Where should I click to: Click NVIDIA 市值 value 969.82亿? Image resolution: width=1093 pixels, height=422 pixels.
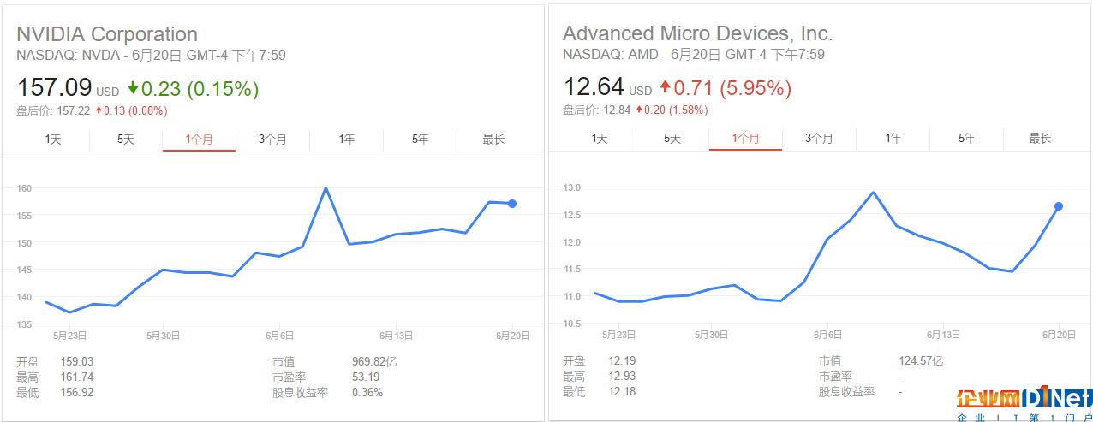tap(374, 361)
